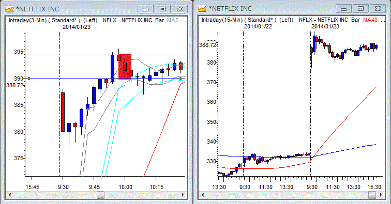
Task: Close the right 15-Min chart window
Action: [x=378, y=9]
